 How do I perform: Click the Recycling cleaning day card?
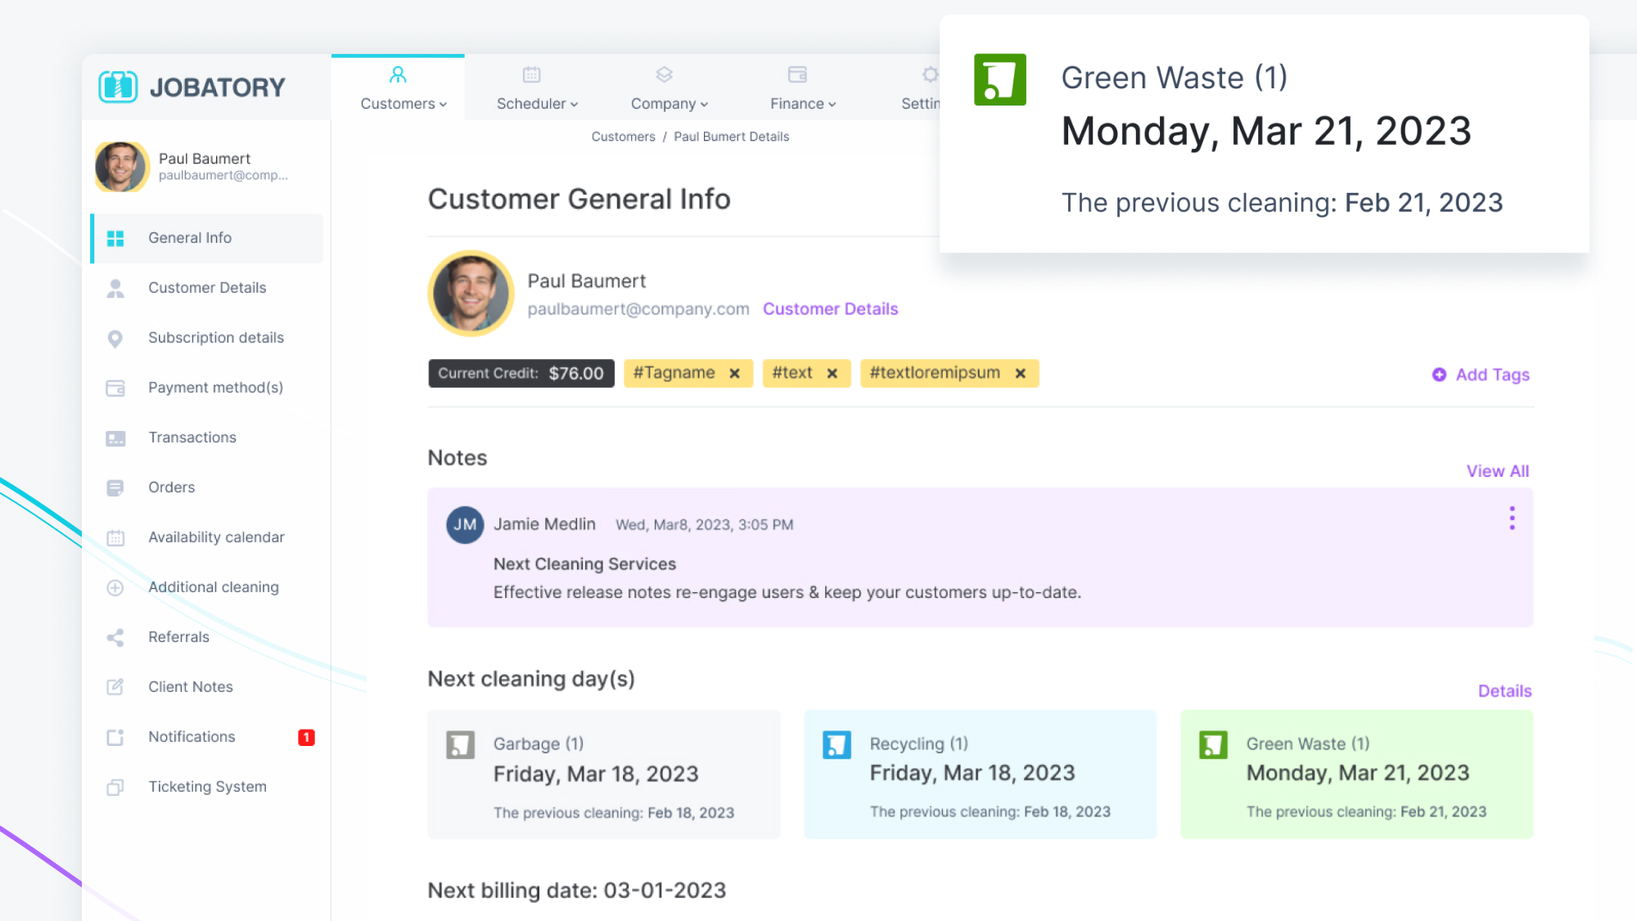pyautogui.click(x=980, y=774)
